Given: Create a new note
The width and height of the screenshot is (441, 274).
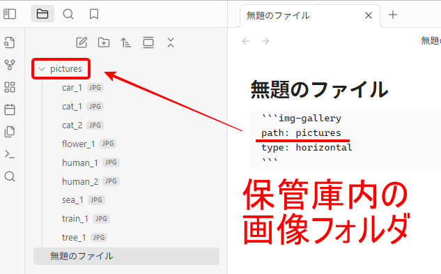Looking at the screenshot, I should [x=82, y=43].
